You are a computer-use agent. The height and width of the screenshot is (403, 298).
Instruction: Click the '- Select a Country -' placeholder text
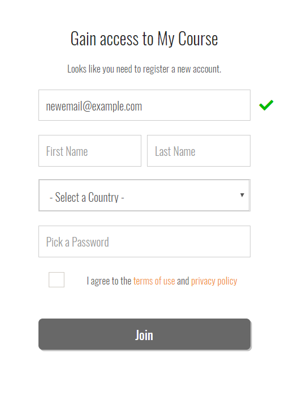(87, 197)
